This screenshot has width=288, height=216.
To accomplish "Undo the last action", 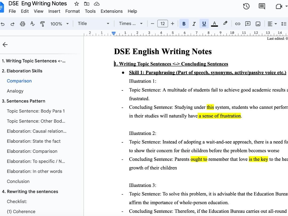I will pyautogui.click(x=3, y=23).
